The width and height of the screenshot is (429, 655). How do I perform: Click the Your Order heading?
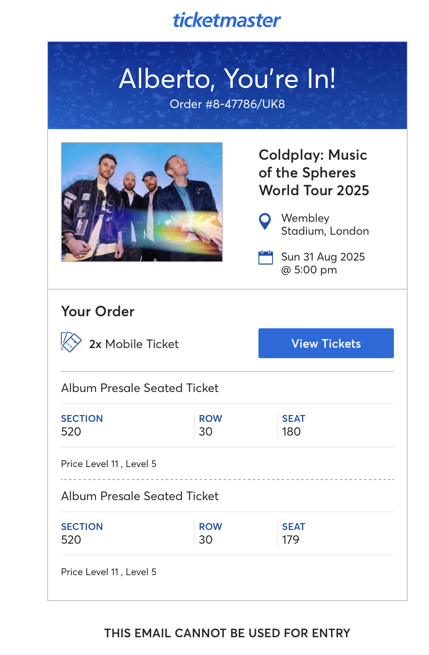click(x=98, y=311)
